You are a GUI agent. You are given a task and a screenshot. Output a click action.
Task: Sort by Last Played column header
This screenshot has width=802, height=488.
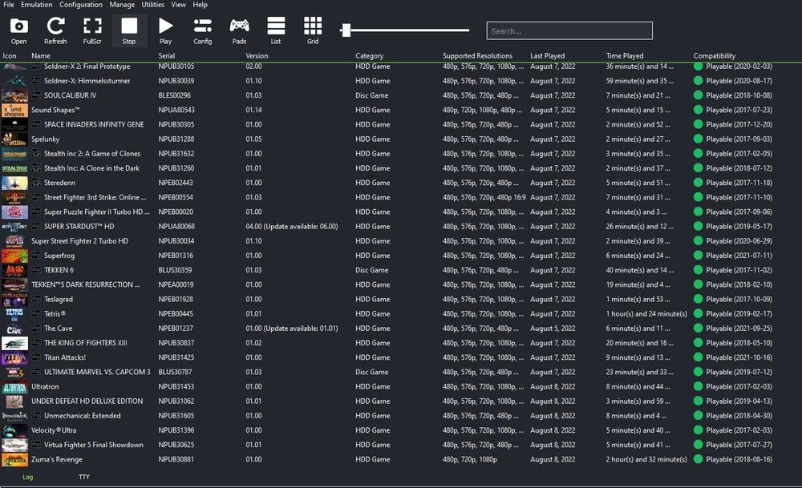pos(547,56)
